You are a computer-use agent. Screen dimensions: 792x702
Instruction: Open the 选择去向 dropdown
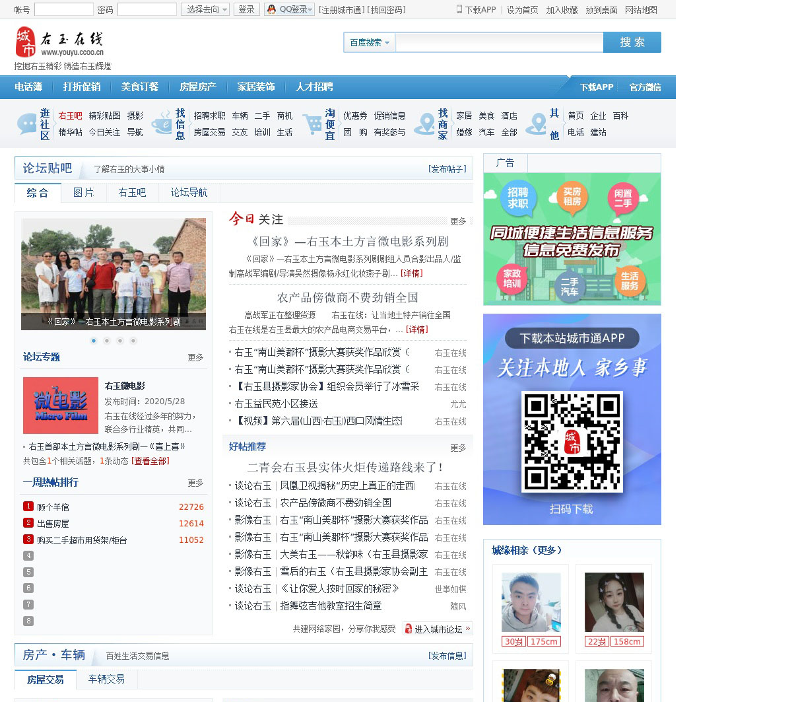tap(205, 9)
